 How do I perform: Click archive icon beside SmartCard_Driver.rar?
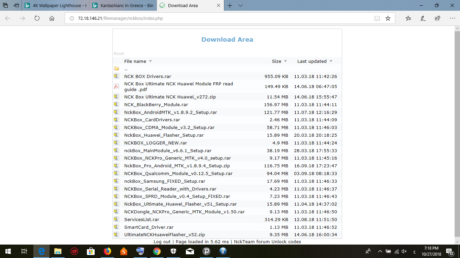pos(117,227)
